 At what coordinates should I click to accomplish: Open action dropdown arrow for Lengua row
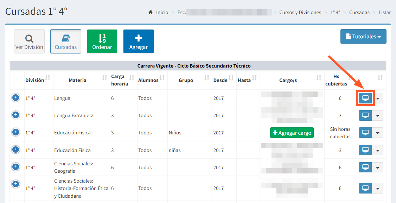click(x=378, y=99)
